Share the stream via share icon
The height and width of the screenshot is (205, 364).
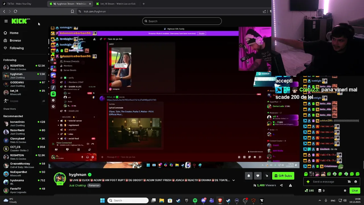click(x=281, y=185)
